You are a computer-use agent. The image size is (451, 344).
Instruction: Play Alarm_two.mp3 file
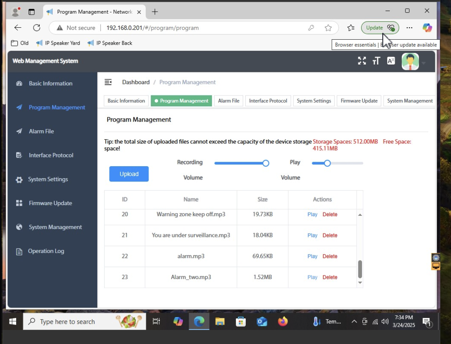point(312,277)
